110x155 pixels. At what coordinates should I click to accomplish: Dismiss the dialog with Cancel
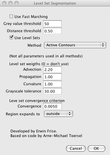[76, 148]
